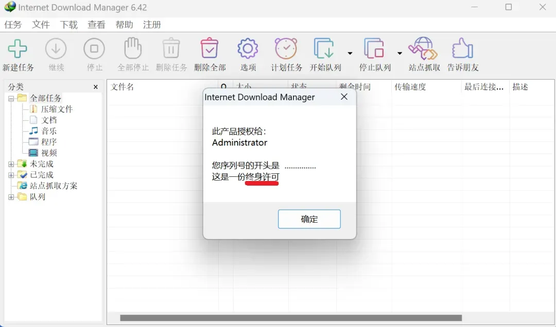Click the 确定 button in dialog
This screenshot has width=556, height=327.
[309, 219]
